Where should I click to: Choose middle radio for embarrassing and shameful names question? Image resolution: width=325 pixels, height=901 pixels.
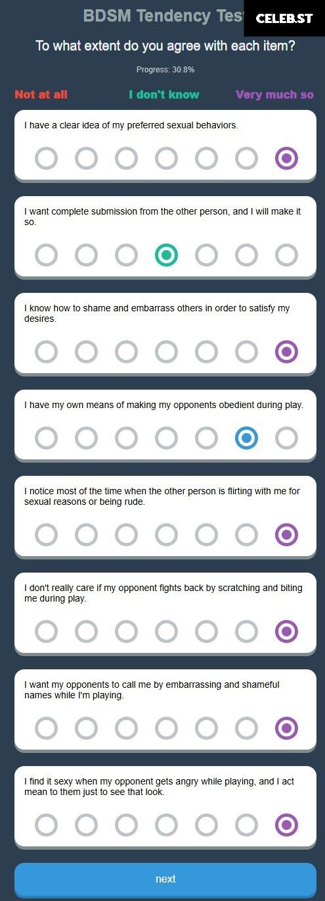166,729
